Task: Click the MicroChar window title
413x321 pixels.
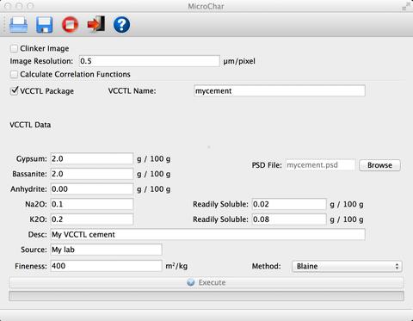Action: pos(206,6)
